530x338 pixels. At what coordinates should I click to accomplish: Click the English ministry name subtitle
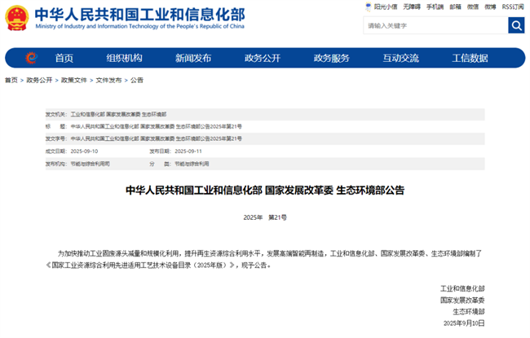click(140, 26)
